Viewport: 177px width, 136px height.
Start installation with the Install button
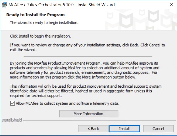tap(125, 129)
